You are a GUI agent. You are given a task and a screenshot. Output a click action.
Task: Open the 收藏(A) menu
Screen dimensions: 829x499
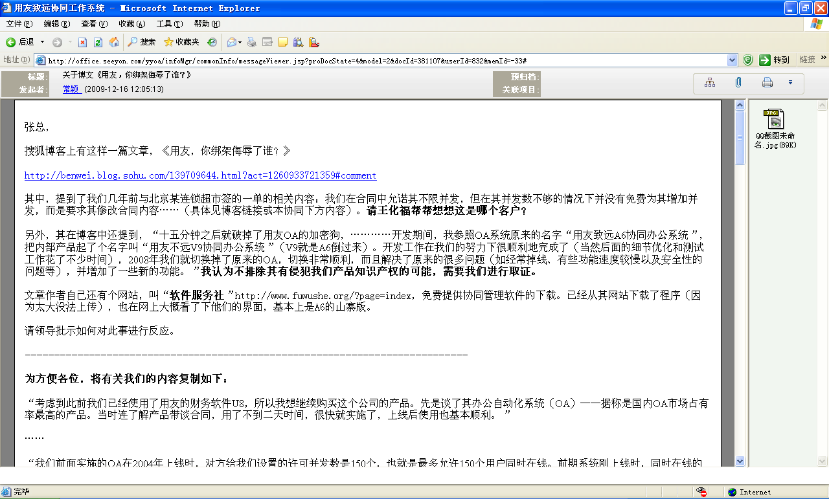(131, 24)
